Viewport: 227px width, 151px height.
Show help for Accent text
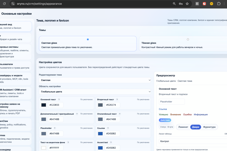[x=111, y=142]
